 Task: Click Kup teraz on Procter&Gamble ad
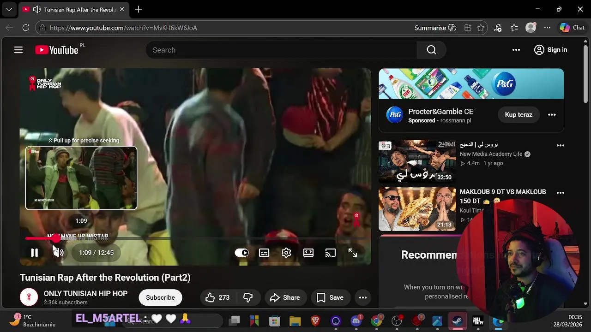[x=519, y=115]
